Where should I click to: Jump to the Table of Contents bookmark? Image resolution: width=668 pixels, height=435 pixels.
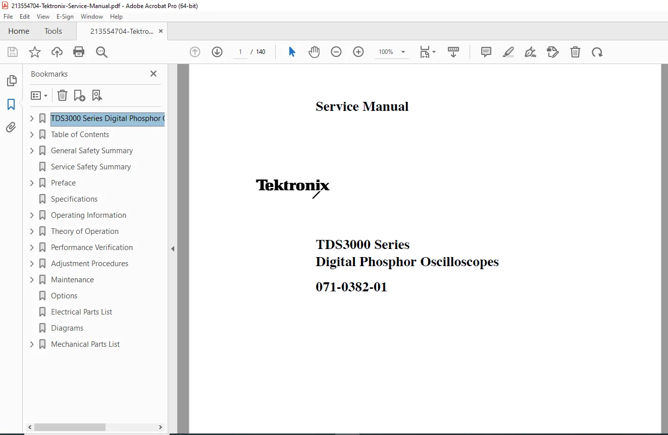pos(80,135)
